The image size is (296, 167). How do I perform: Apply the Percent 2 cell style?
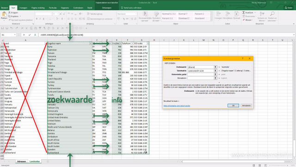coord(202,14)
